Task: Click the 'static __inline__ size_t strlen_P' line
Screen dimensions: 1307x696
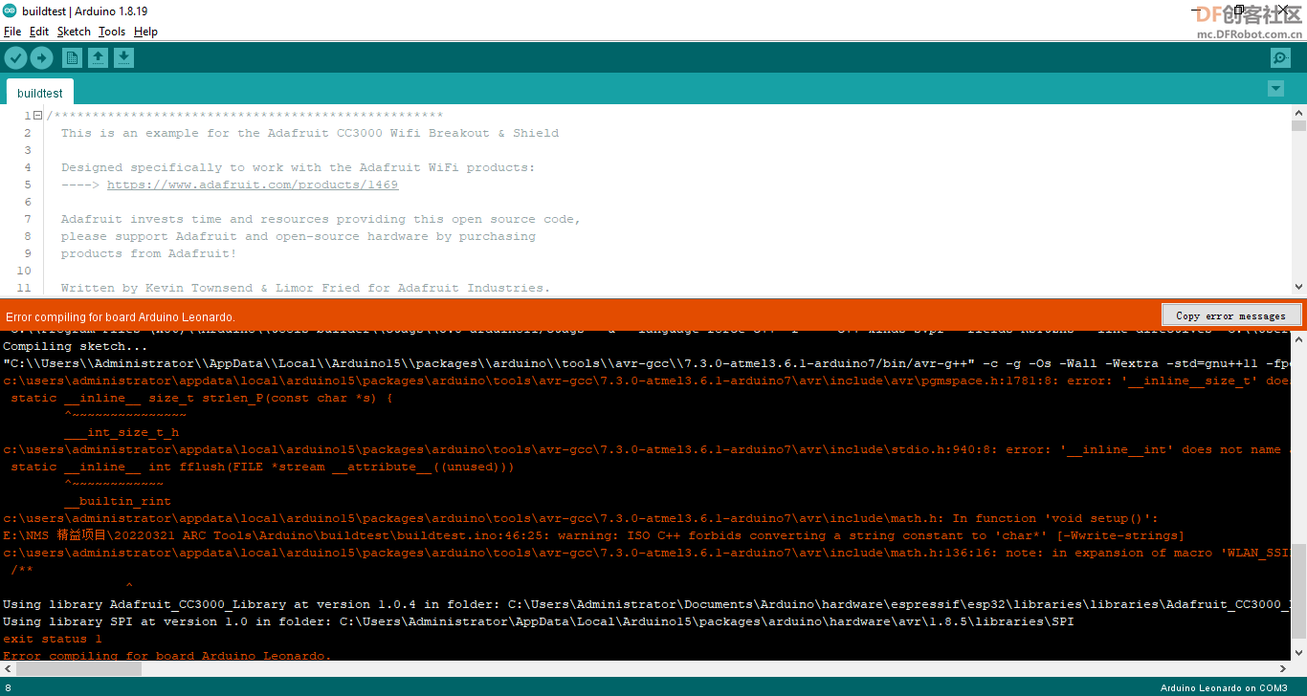Action: point(202,398)
